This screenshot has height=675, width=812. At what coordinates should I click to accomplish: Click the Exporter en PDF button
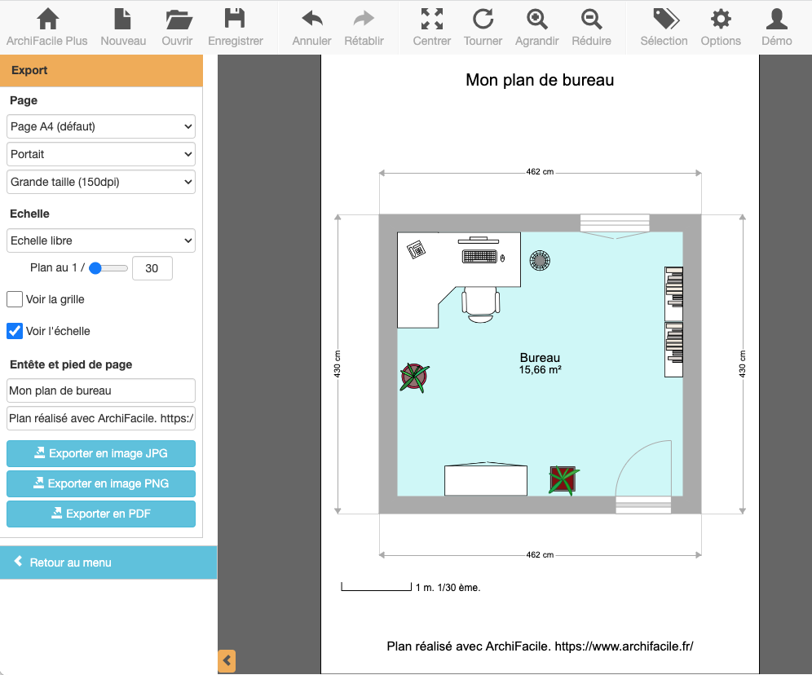[101, 514]
